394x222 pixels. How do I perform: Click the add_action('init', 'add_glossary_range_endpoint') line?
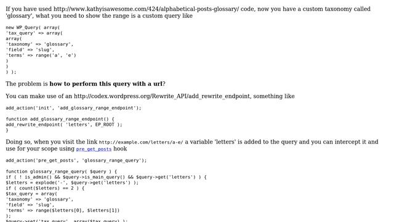pos(73,108)
